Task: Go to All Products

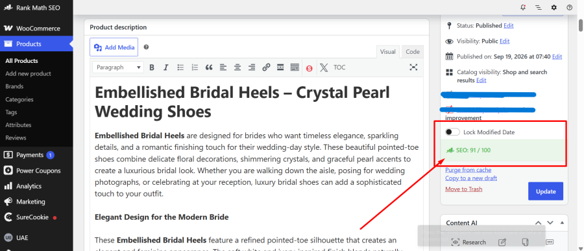Action: (x=21, y=61)
